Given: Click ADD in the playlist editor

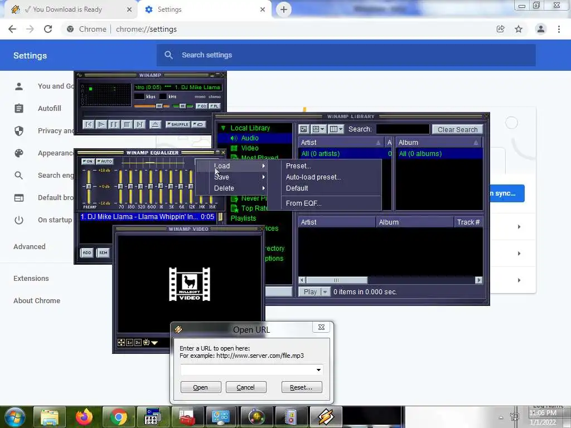Looking at the screenshot, I should click(x=86, y=252).
